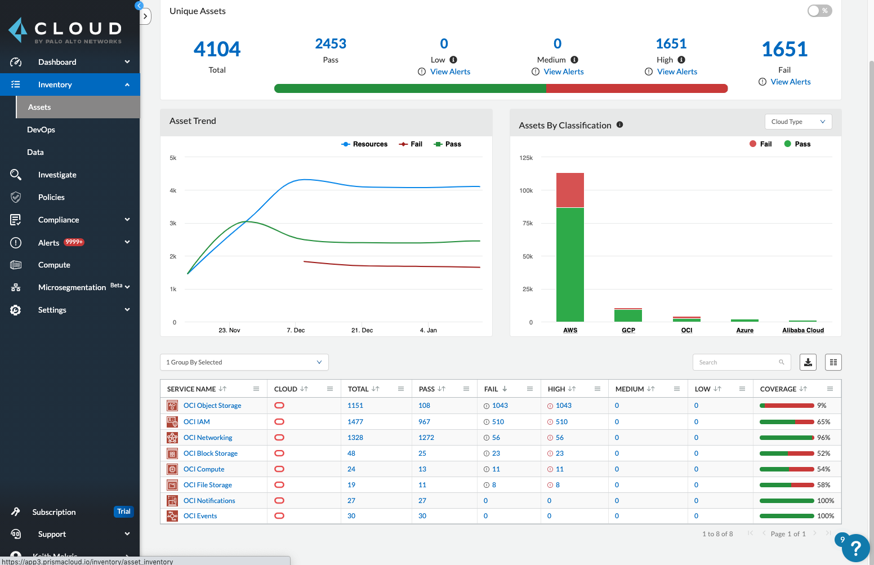Click the Alerts exclamation icon in sidebar

pos(16,243)
